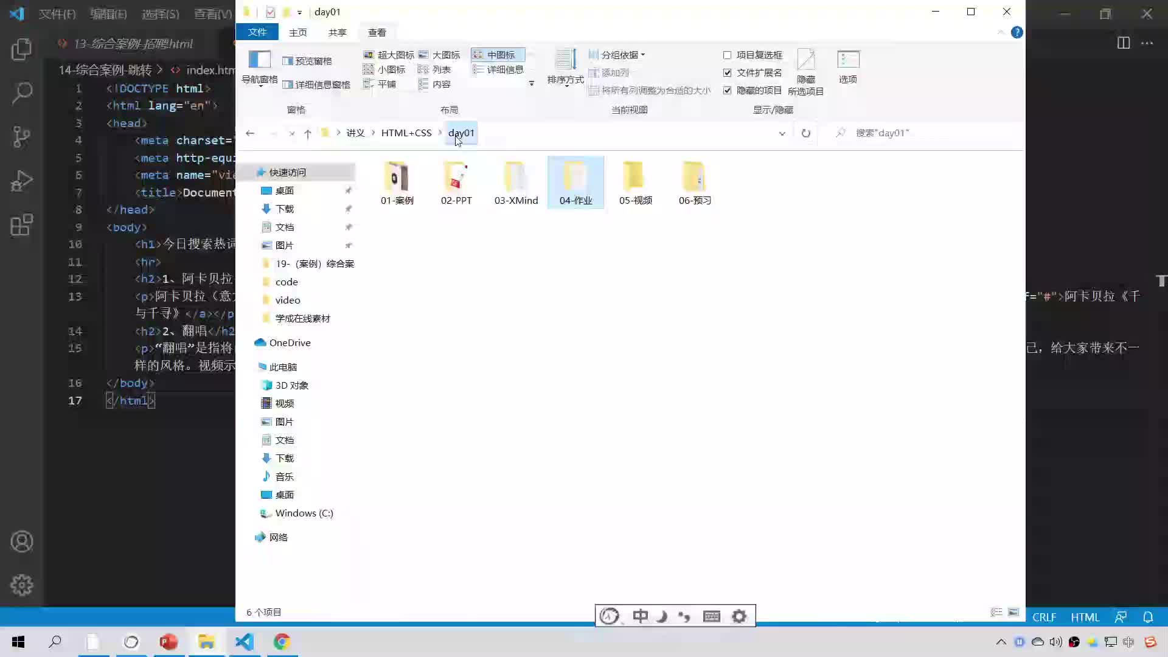Toggle the preview pane
This screenshot has width=1168, height=657.
click(x=307, y=61)
